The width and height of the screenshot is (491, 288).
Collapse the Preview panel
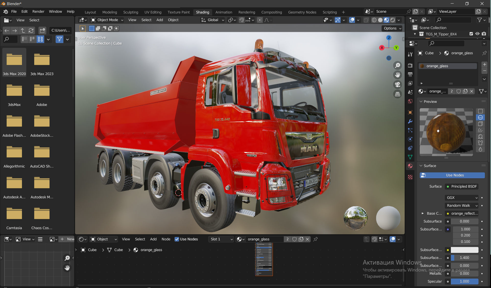421,102
